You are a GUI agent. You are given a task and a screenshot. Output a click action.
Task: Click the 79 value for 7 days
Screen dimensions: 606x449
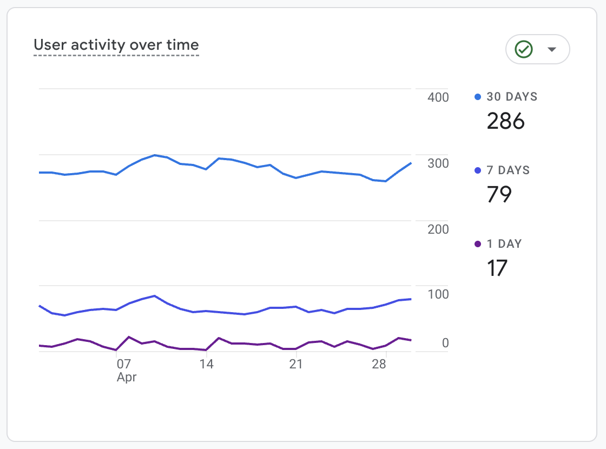point(499,194)
